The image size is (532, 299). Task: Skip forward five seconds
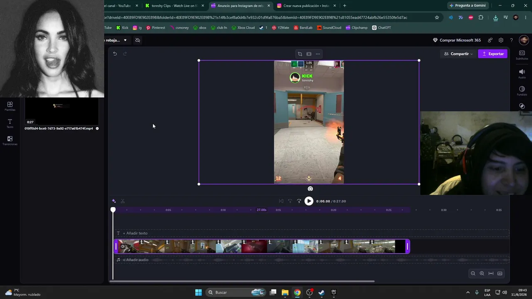pos(299,201)
